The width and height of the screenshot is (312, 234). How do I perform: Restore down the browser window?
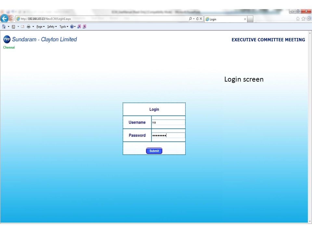click(298, 11)
